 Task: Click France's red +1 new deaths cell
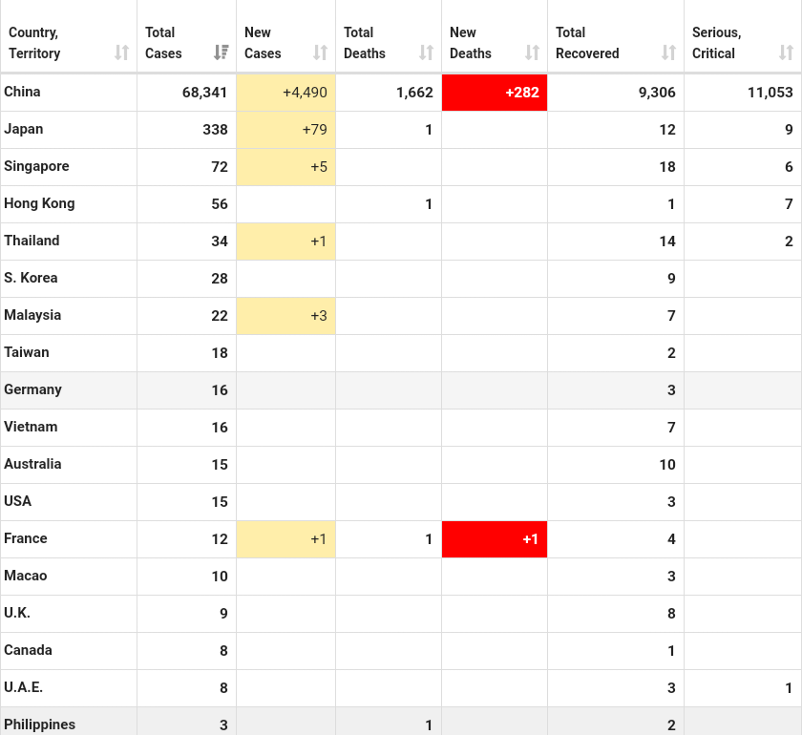tap(495, 539)
